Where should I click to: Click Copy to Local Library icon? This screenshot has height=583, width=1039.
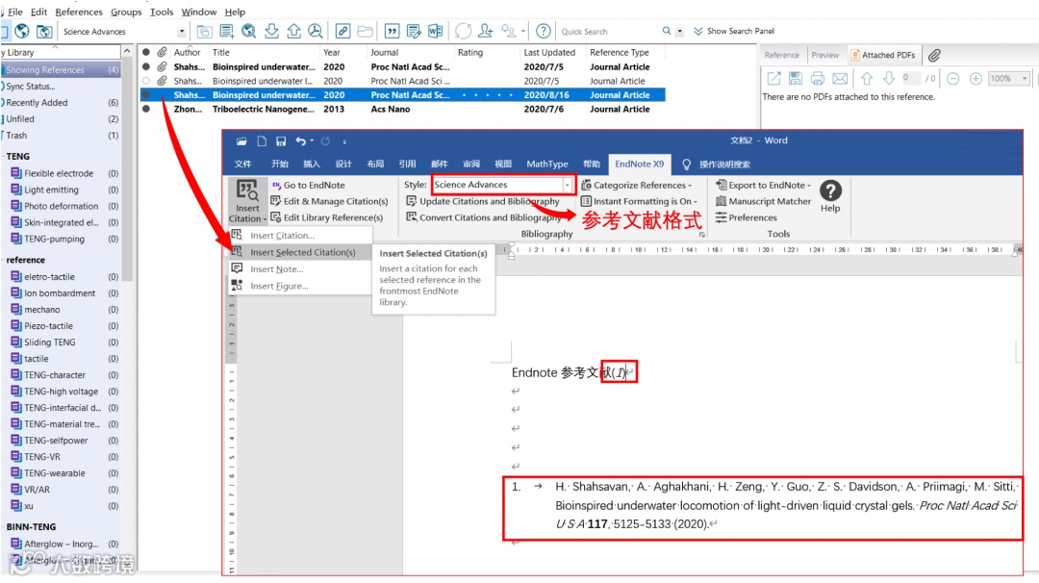click(x=204, y=31)
